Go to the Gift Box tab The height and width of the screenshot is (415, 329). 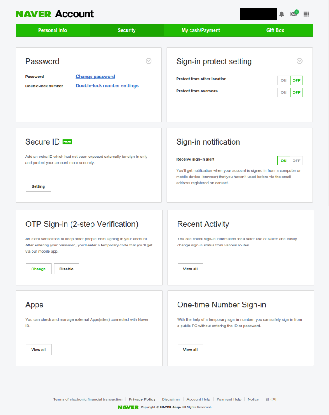(275, 30)
